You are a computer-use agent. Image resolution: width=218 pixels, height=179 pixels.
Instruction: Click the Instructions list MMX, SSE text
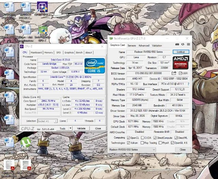tap(71, 89)
